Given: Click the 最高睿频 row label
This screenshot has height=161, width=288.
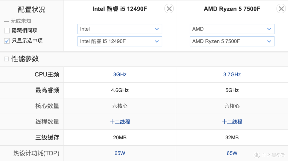Looking at the screenshot, I should [x=47, y=90].
